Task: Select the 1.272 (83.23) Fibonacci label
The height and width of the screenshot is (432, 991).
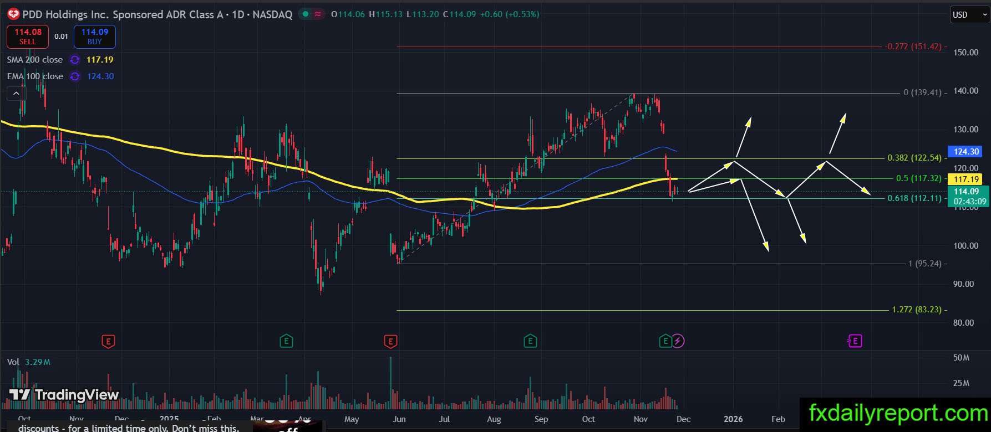Action: [917, 310]
